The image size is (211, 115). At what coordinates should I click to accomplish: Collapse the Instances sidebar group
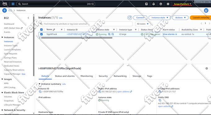(2, 37)
